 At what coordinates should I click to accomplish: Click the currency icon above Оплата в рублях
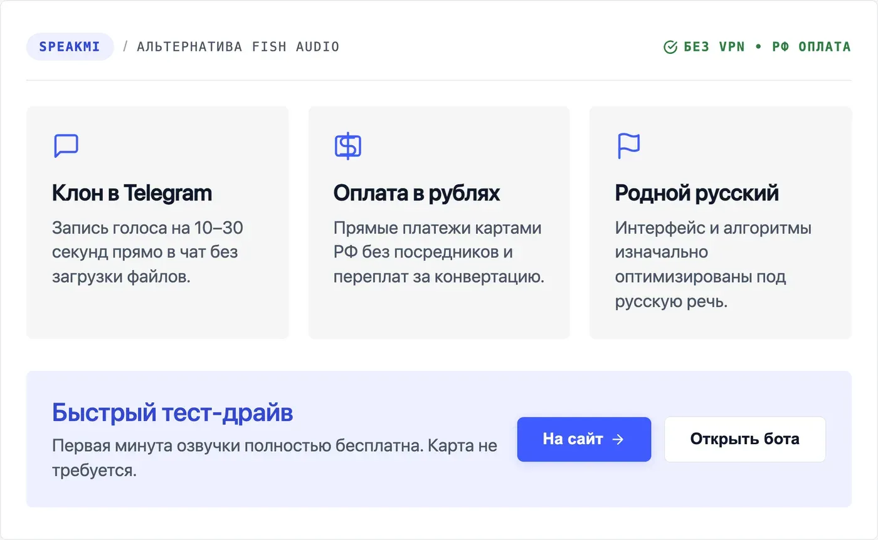point(347,145)
